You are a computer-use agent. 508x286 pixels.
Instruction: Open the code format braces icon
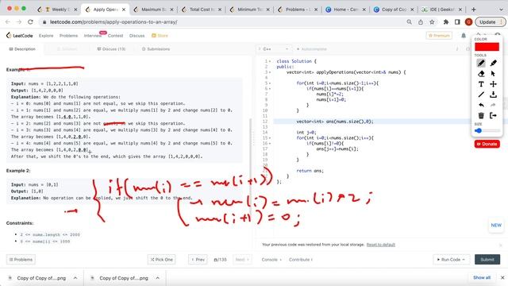(x=468, y=49)
